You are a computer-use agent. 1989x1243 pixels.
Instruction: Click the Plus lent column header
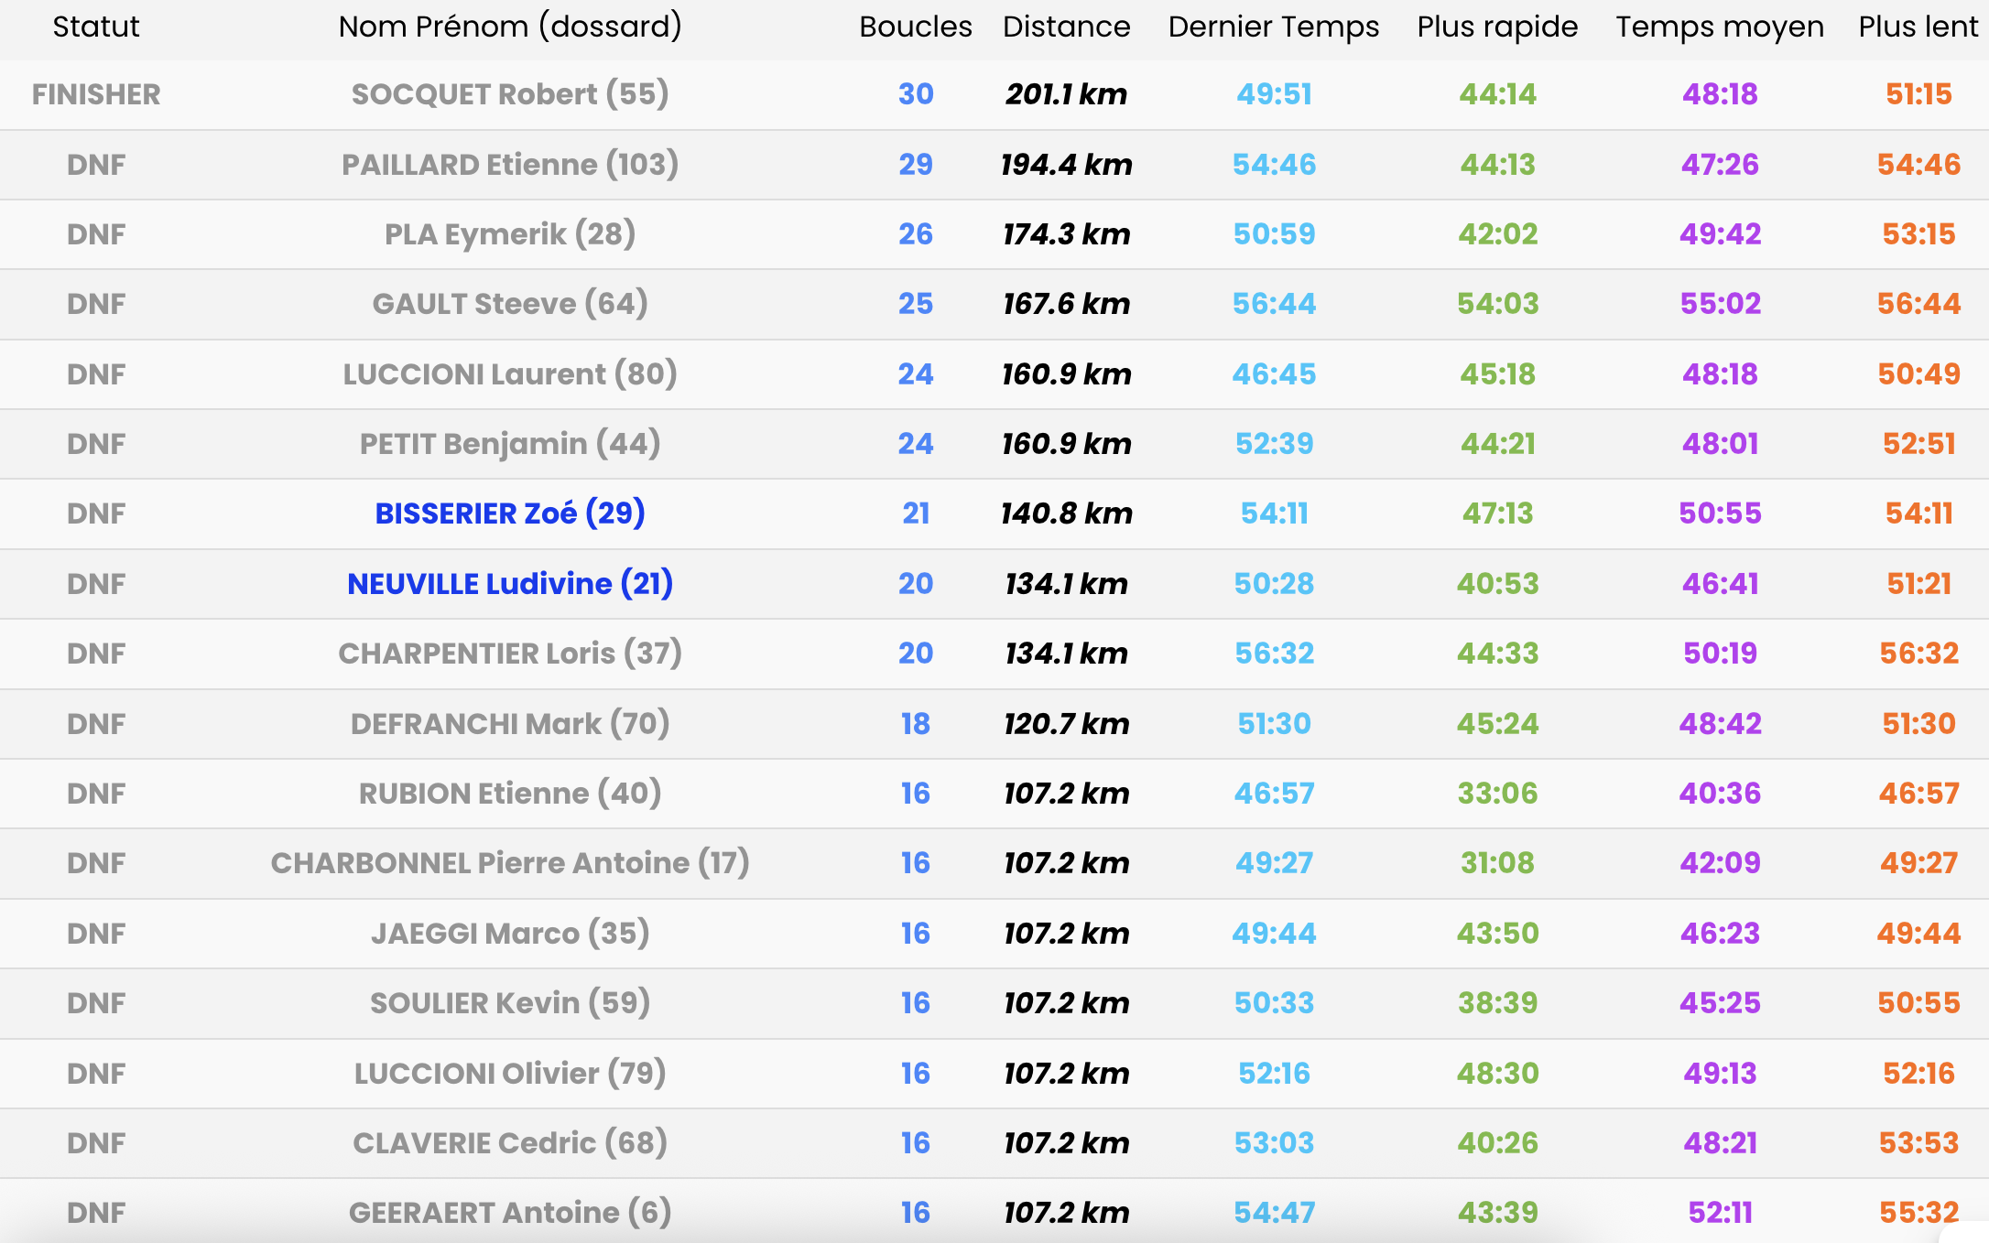pos(1918,27)
